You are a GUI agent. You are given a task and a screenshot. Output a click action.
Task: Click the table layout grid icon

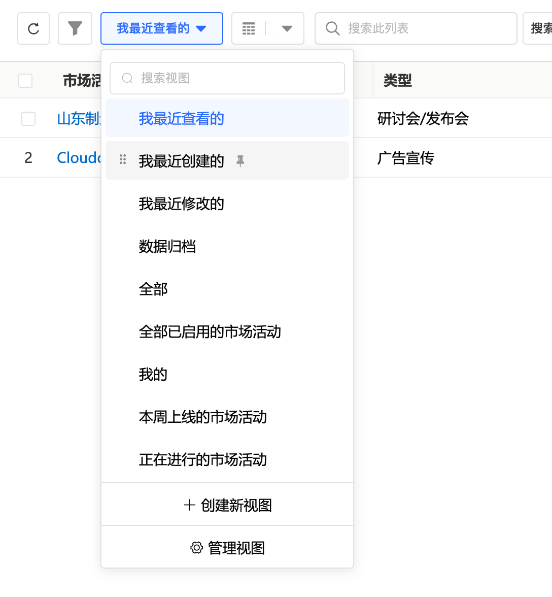pyautogui.click(x=249, y=28)
